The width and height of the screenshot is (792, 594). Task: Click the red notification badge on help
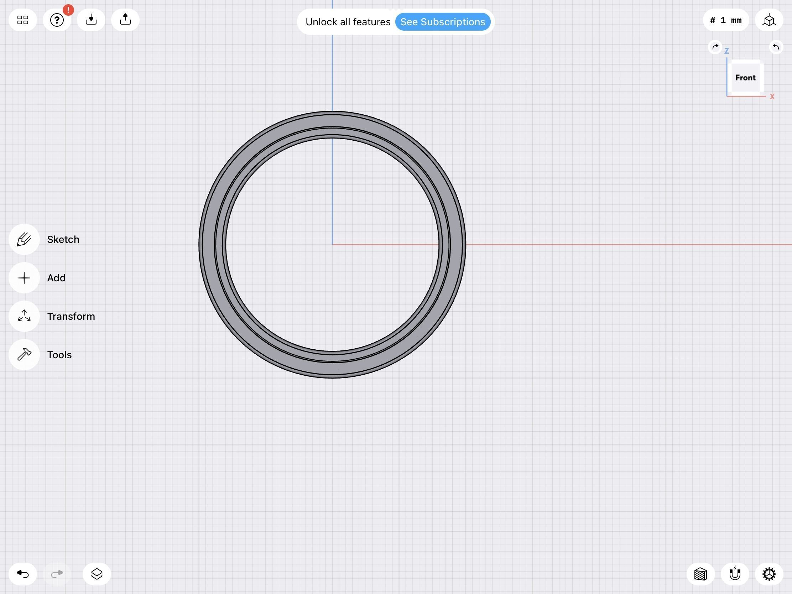(x=68, y=10)
